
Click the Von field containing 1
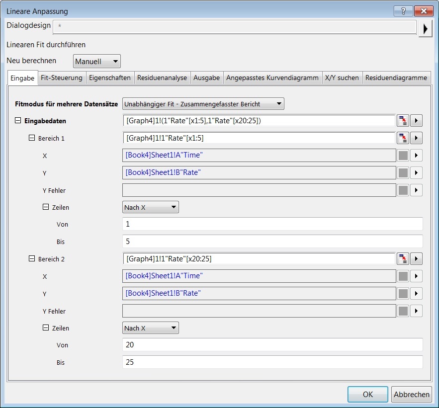272,224
